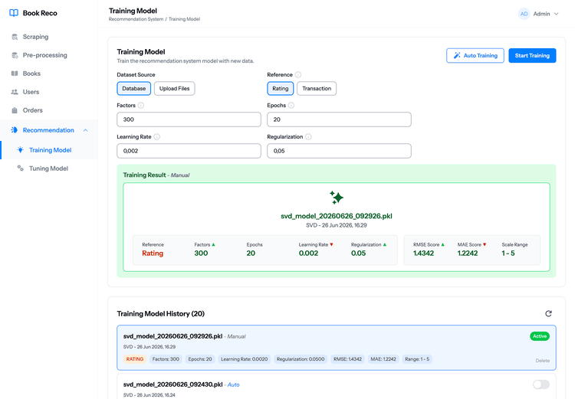Click the Regularization info icon

tap(308, 136)
